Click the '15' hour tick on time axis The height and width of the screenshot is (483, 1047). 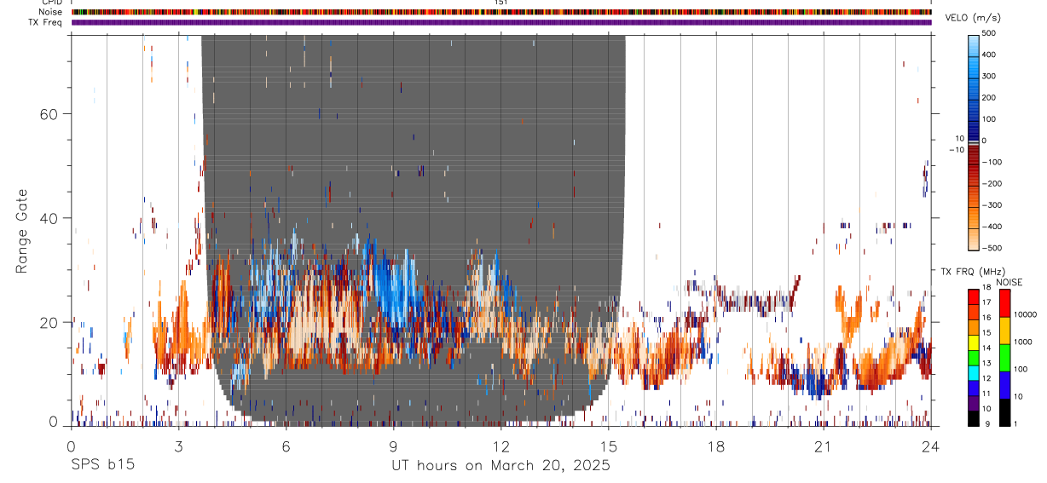coord(609,446)
